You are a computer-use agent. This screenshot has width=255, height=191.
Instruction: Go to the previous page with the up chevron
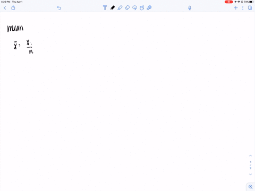click(x=250, y=155)
